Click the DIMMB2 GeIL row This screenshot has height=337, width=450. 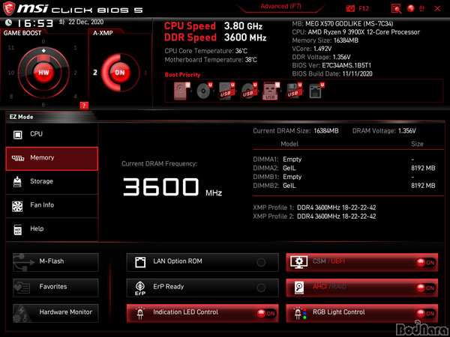tap(344, 186)
